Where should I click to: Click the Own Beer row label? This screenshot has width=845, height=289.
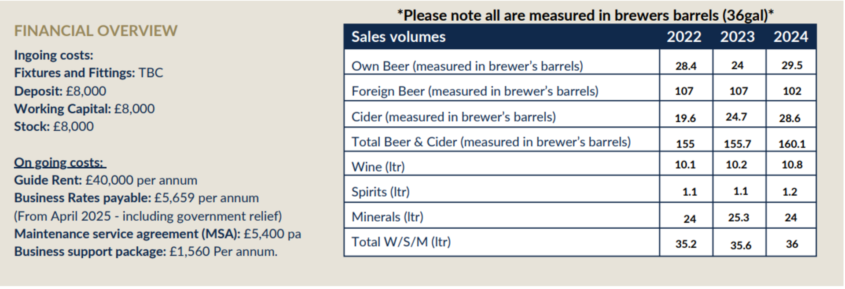point(467,66)
